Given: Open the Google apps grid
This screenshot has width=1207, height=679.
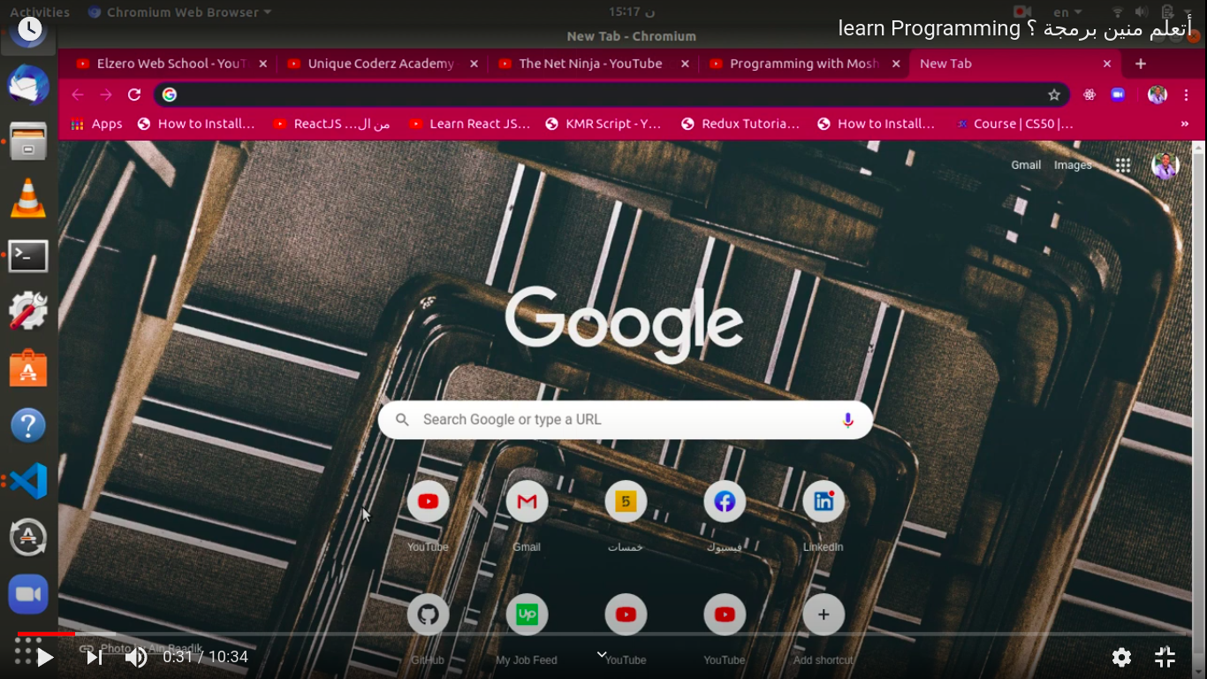Looking at the screenshot, I should 1123,165.
